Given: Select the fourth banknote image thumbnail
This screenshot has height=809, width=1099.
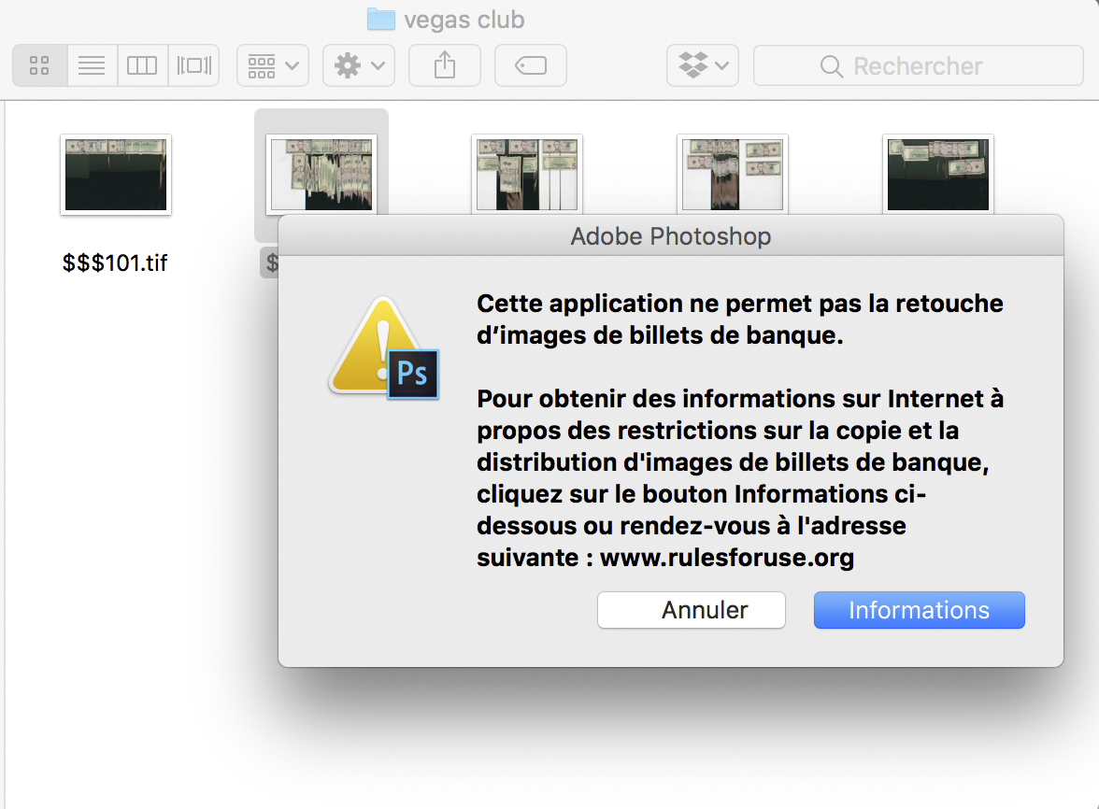Looking at the screenshot, I should point(733,174).
